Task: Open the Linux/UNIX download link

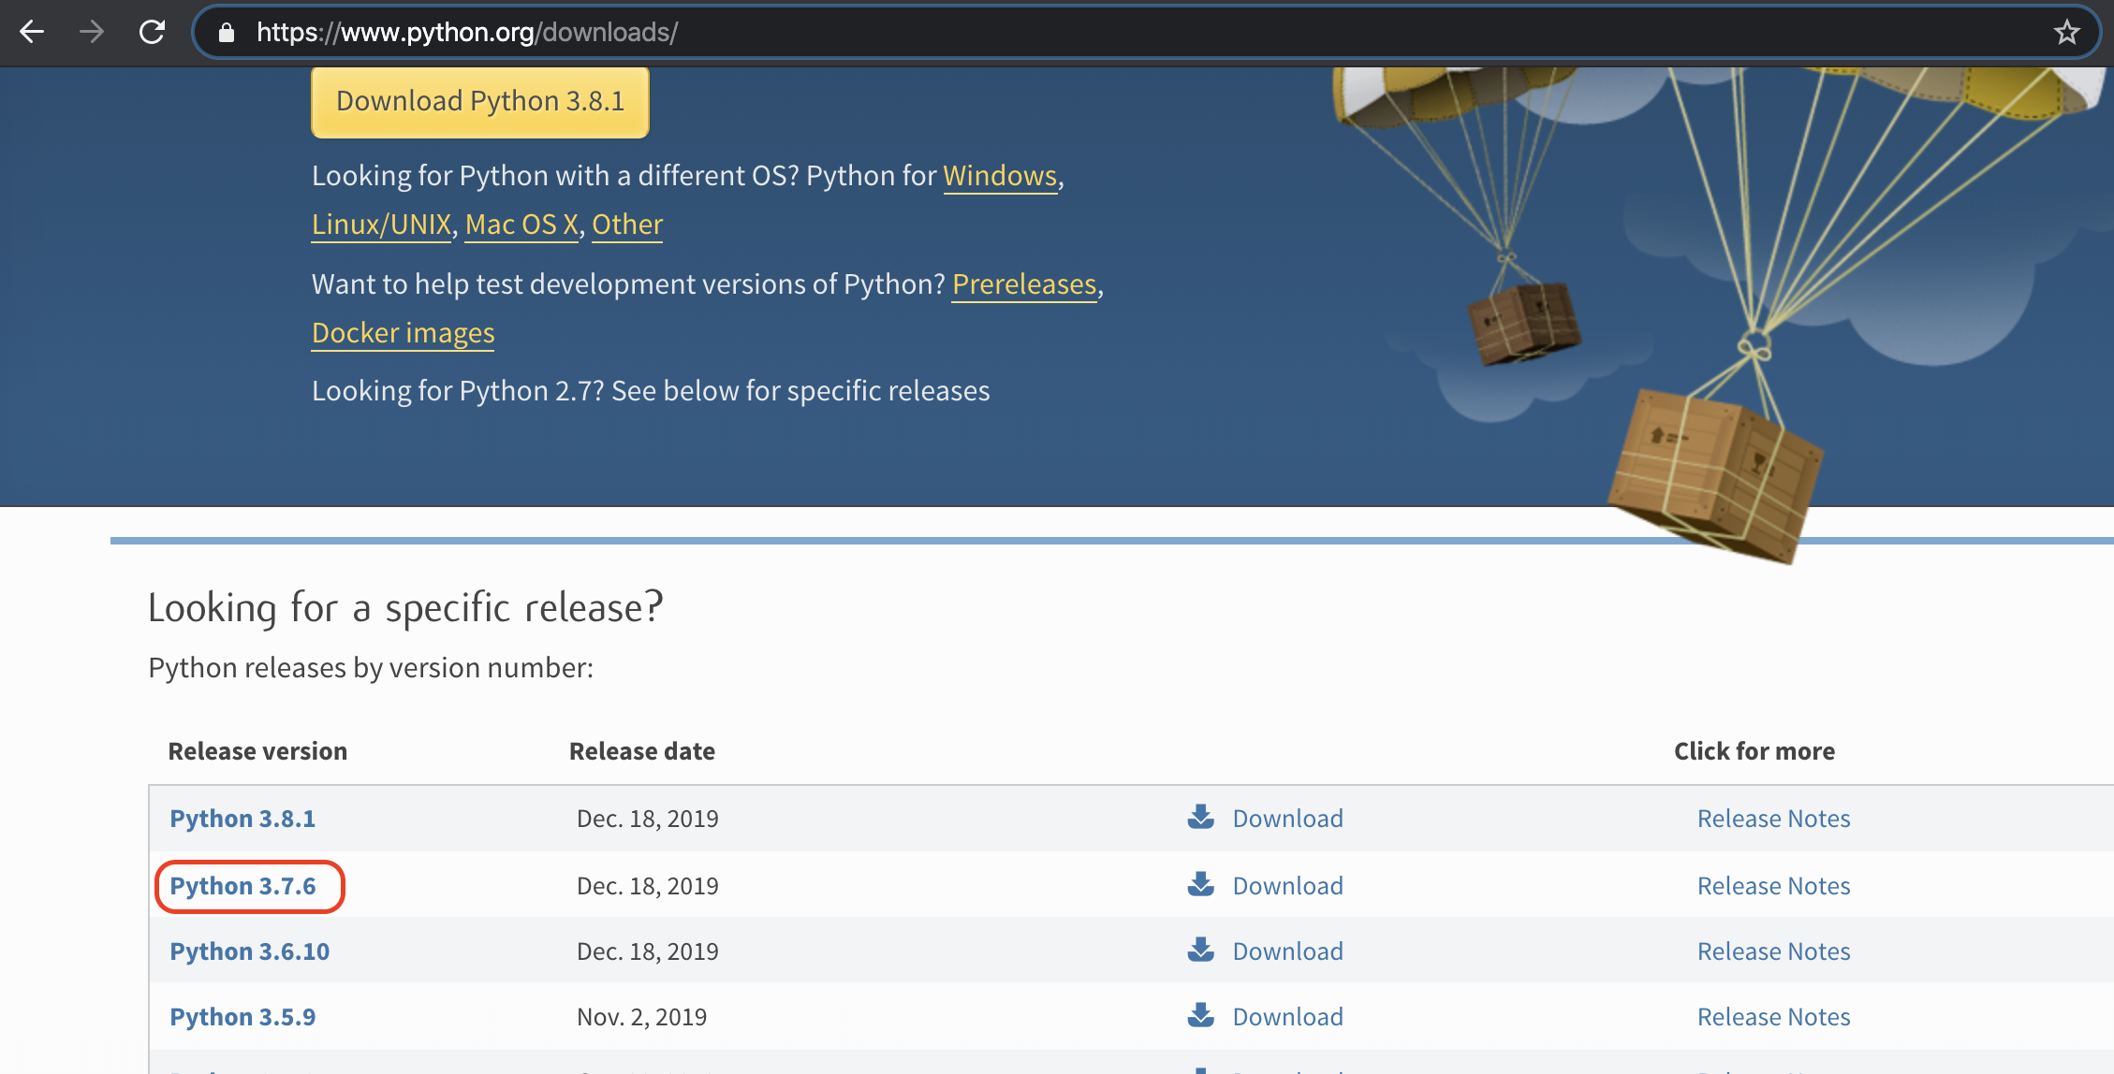Action: point(381,225)
